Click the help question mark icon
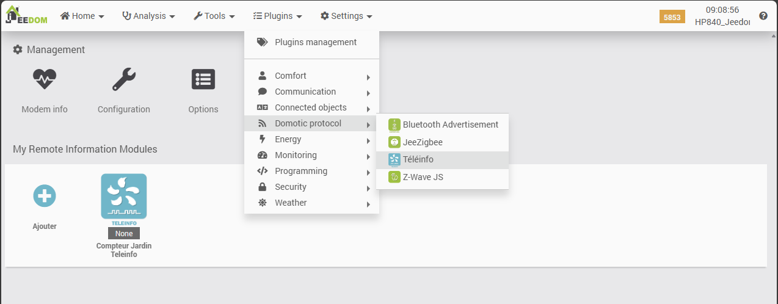 click(x=763, y=16)
